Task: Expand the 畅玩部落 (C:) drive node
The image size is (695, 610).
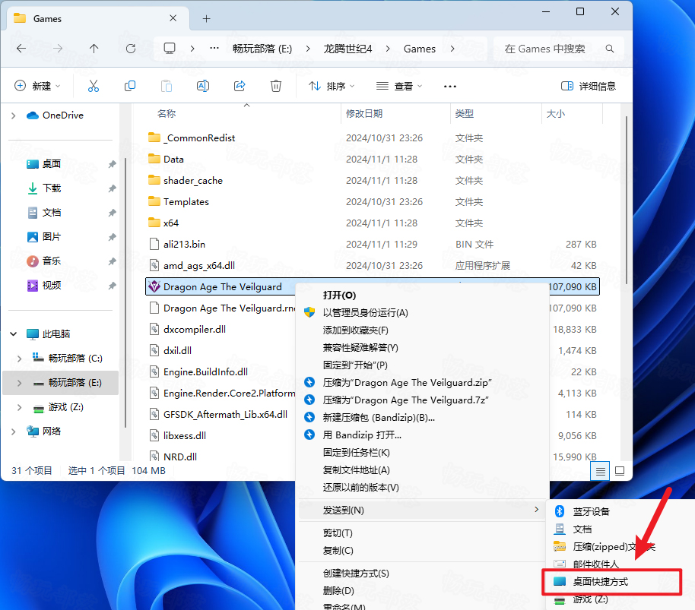Action: [19, 359]
